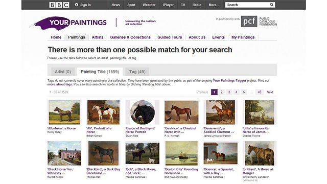
Task: Open the 'Albuhera', a Horse thumbnail
Action: (64, 112)
